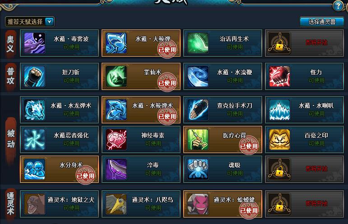Select the 怪力 red fist icon
This screenshot has height=224, width=348.
tap(280, 77)
